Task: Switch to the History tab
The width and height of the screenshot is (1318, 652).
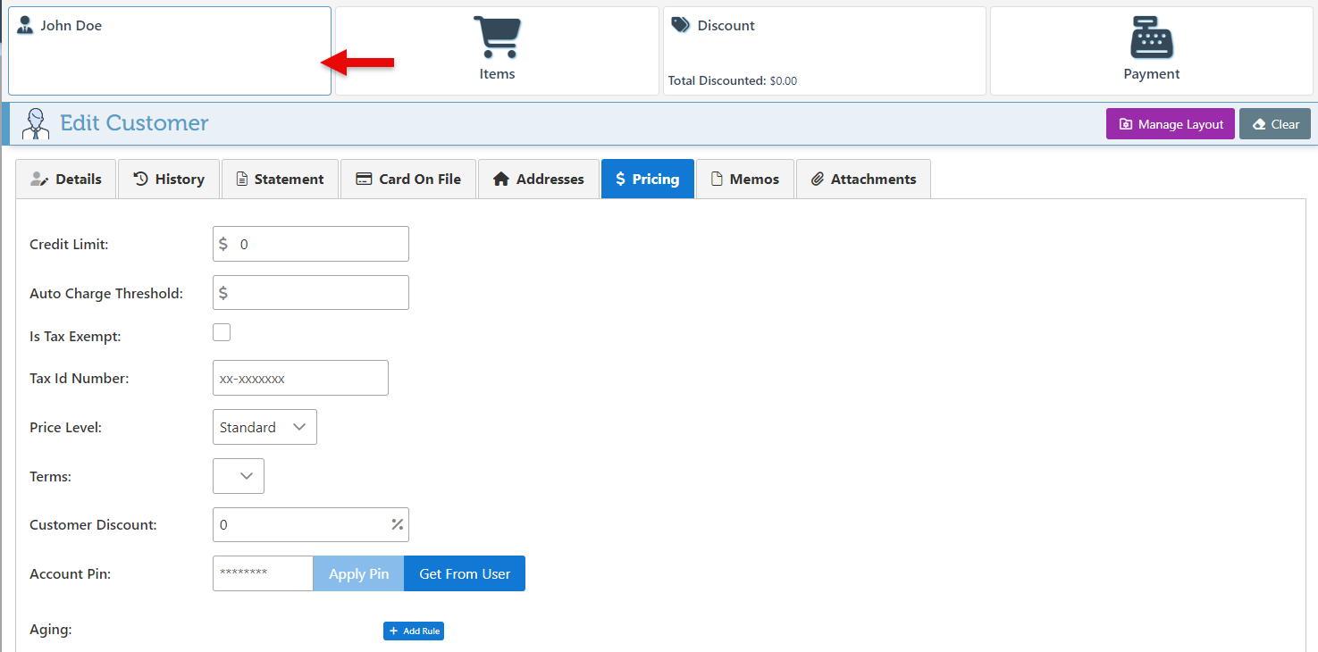Action: pos(169,179)
